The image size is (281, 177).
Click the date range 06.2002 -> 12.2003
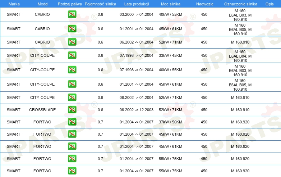pos(137,110)
